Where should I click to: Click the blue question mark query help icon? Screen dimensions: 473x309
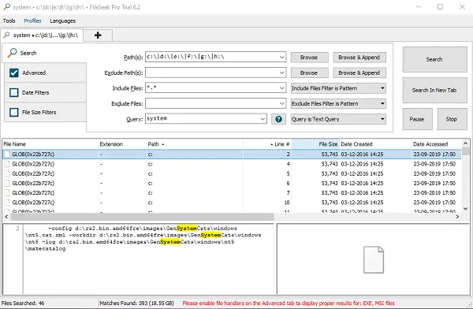[278, 119]
